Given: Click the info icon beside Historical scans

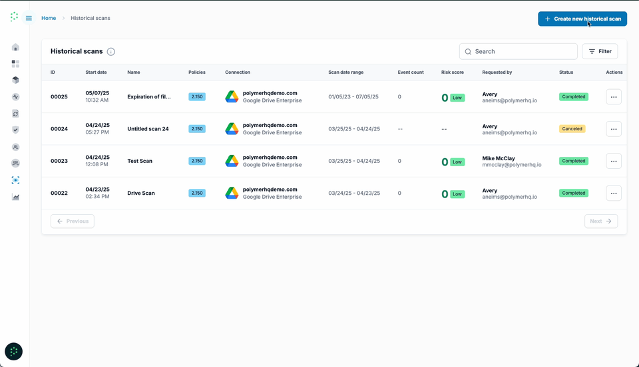Looking at the screenshot, I should point(111,52).
